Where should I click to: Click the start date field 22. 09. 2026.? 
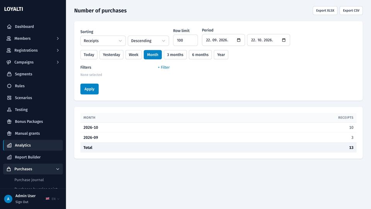[x=223, y=40]
